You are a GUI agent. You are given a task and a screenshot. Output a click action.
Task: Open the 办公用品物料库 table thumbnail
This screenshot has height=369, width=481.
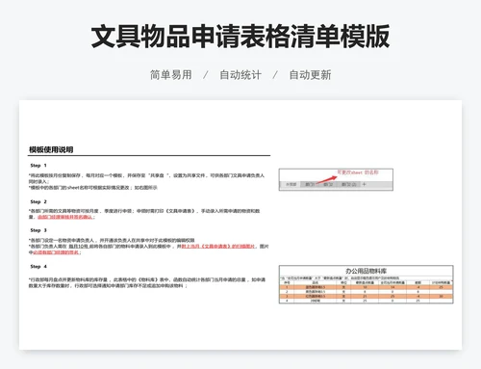[x=367, y=284]
